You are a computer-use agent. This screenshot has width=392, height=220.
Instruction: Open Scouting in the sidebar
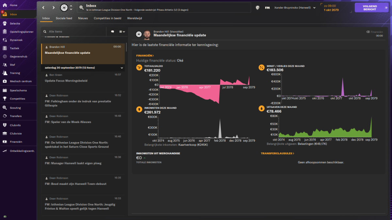point(18,108)
